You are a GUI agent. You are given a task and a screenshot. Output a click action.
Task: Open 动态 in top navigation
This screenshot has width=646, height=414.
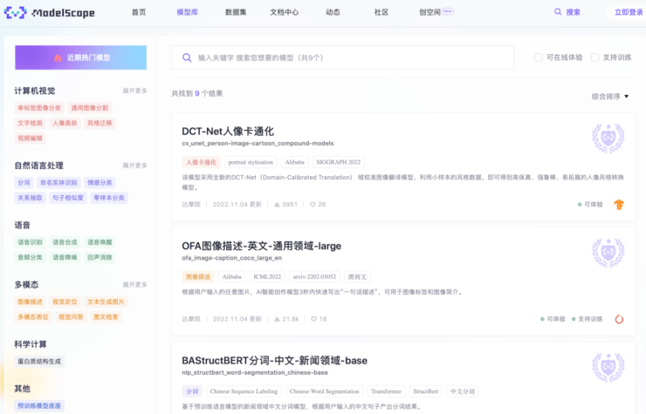click(x=333, y=12)
